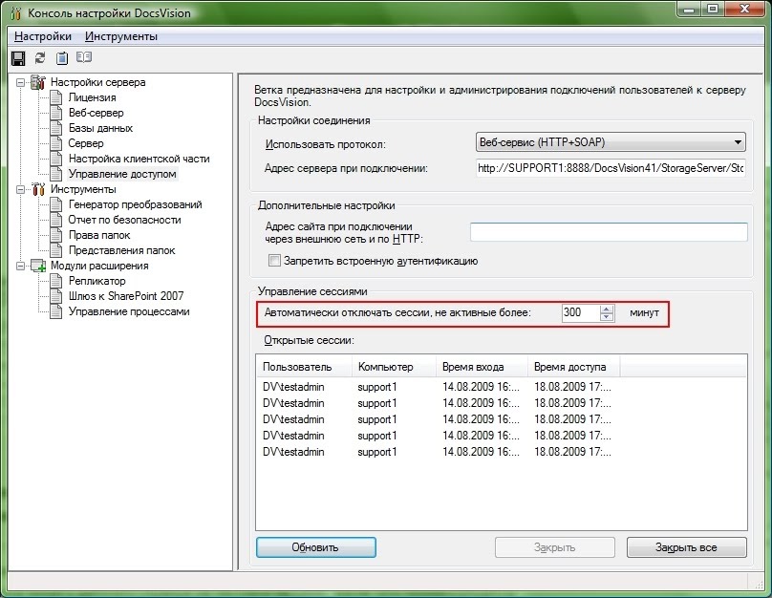Click the page icon beside Базы данных
Screen dimensions: 772x598
(x=56, y=128)
